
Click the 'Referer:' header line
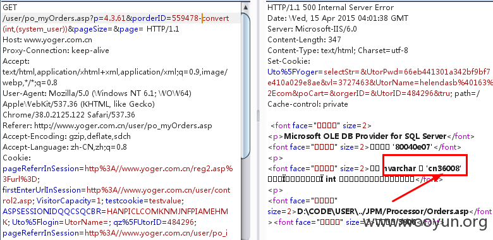[107, 126]
